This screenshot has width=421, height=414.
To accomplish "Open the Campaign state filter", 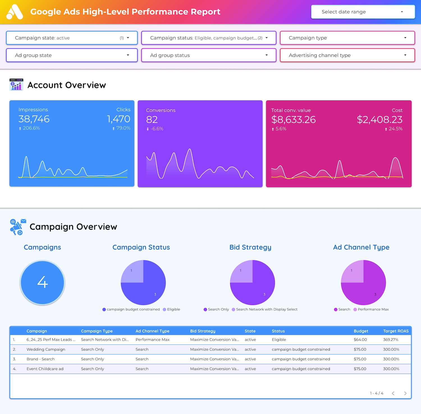I will tap(72, 38).
